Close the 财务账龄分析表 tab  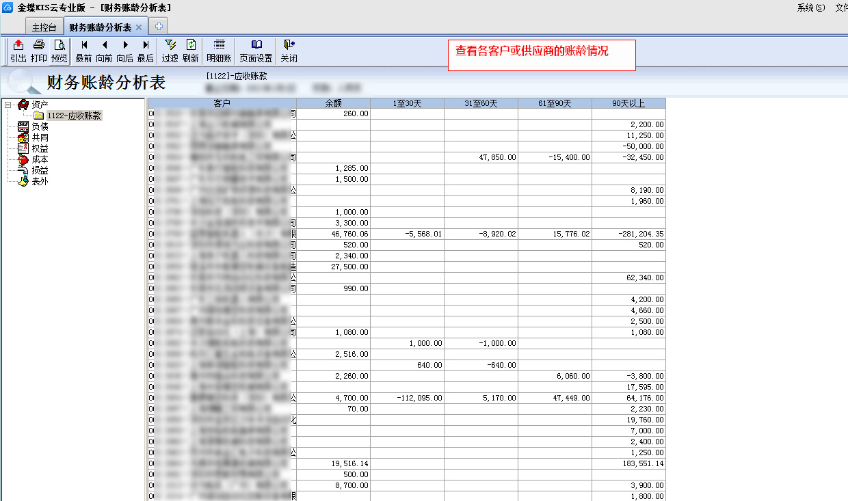point(139,27)
